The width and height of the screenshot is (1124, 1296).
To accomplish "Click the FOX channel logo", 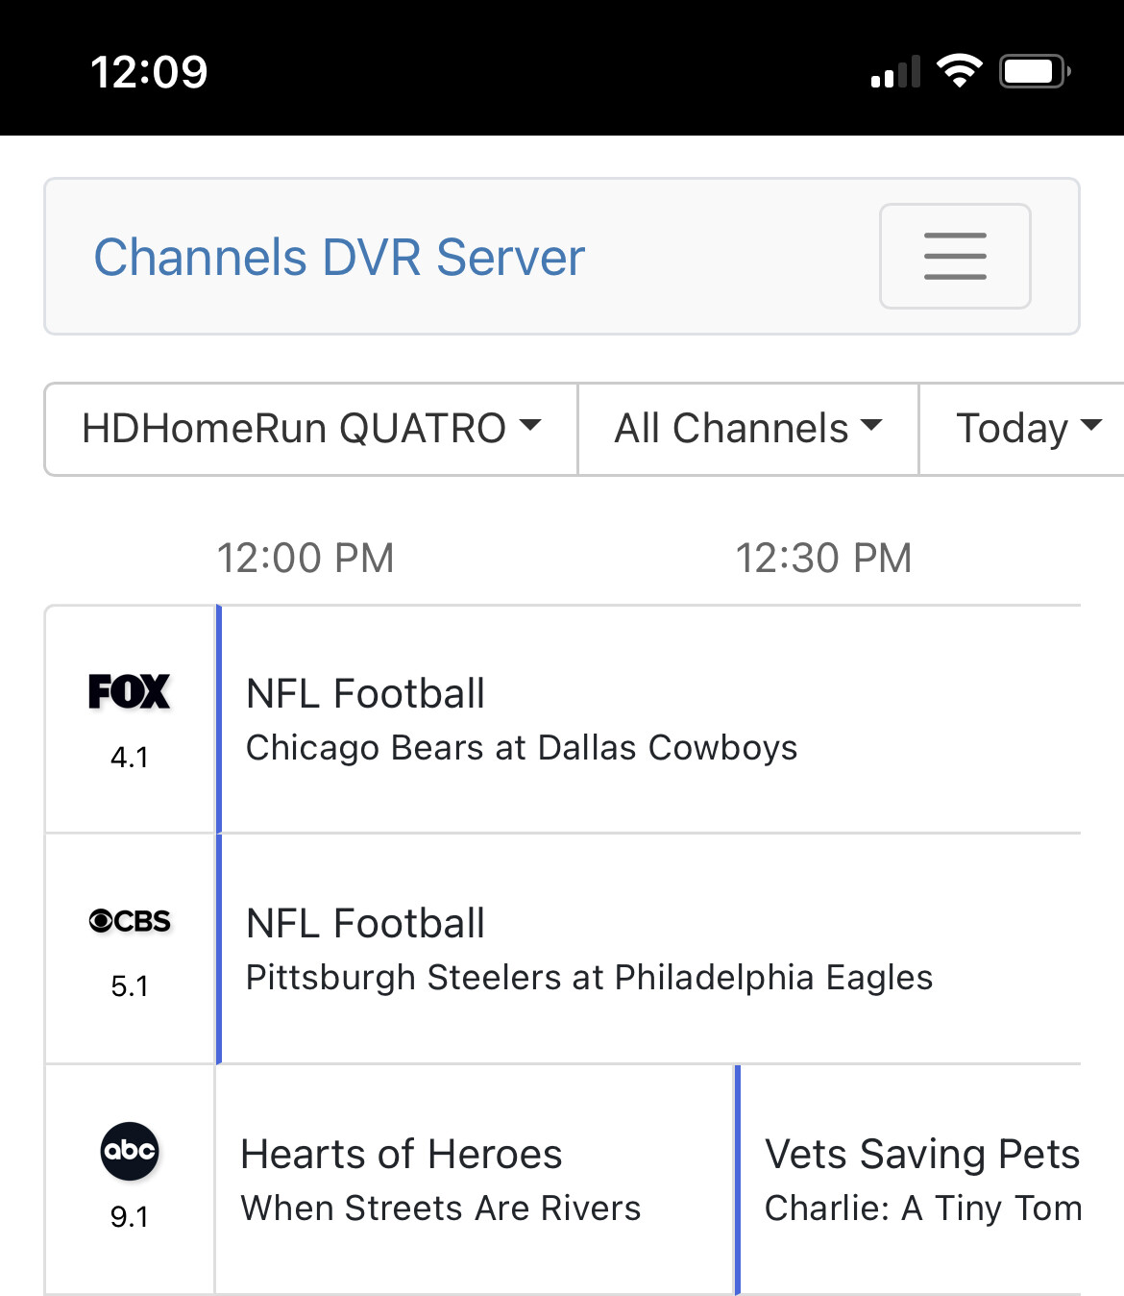I will click(x=129, y=691).
